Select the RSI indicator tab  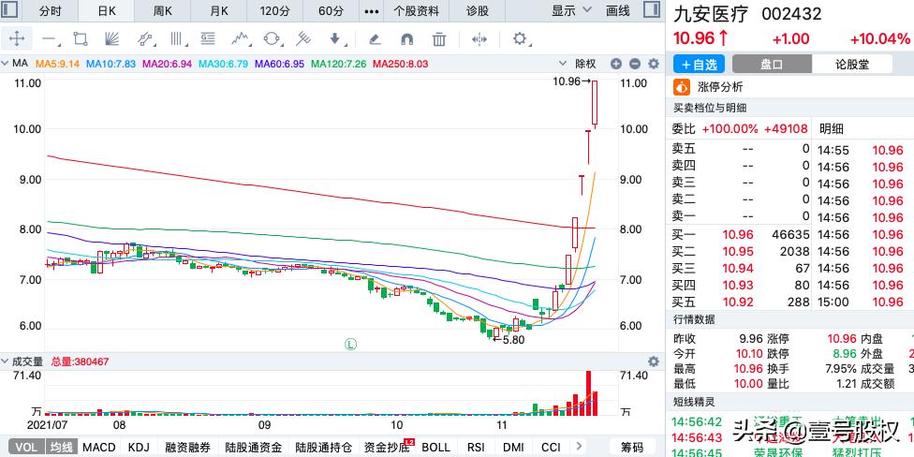coord(477,447)
